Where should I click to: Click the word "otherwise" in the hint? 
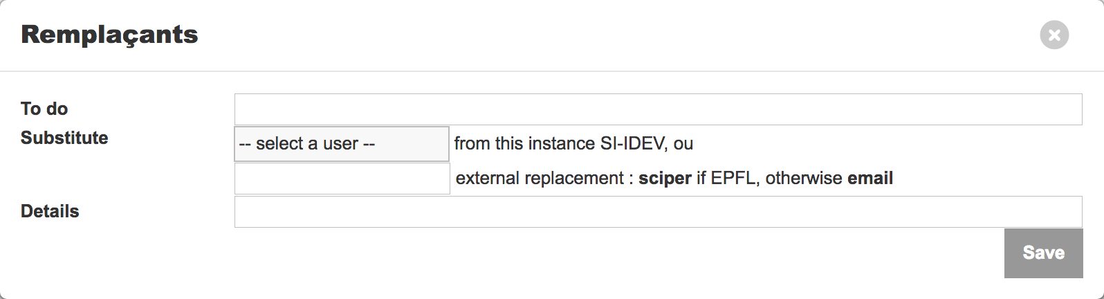[804, 179]
